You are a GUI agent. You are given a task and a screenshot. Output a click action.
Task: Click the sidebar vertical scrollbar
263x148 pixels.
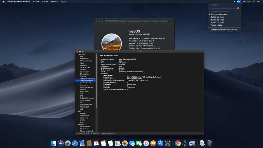[x=97, y=80]
